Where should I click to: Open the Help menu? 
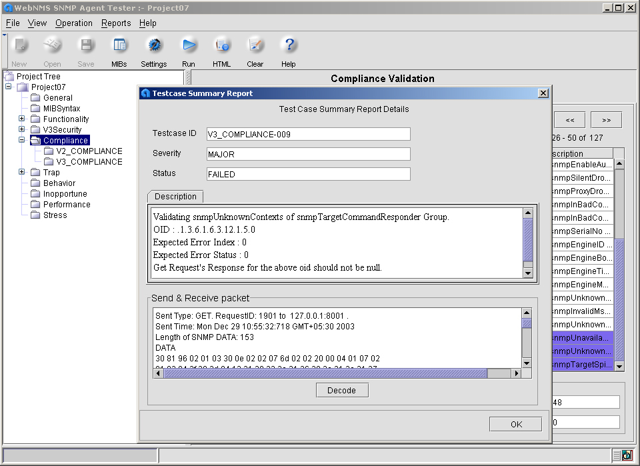(148, 23)
